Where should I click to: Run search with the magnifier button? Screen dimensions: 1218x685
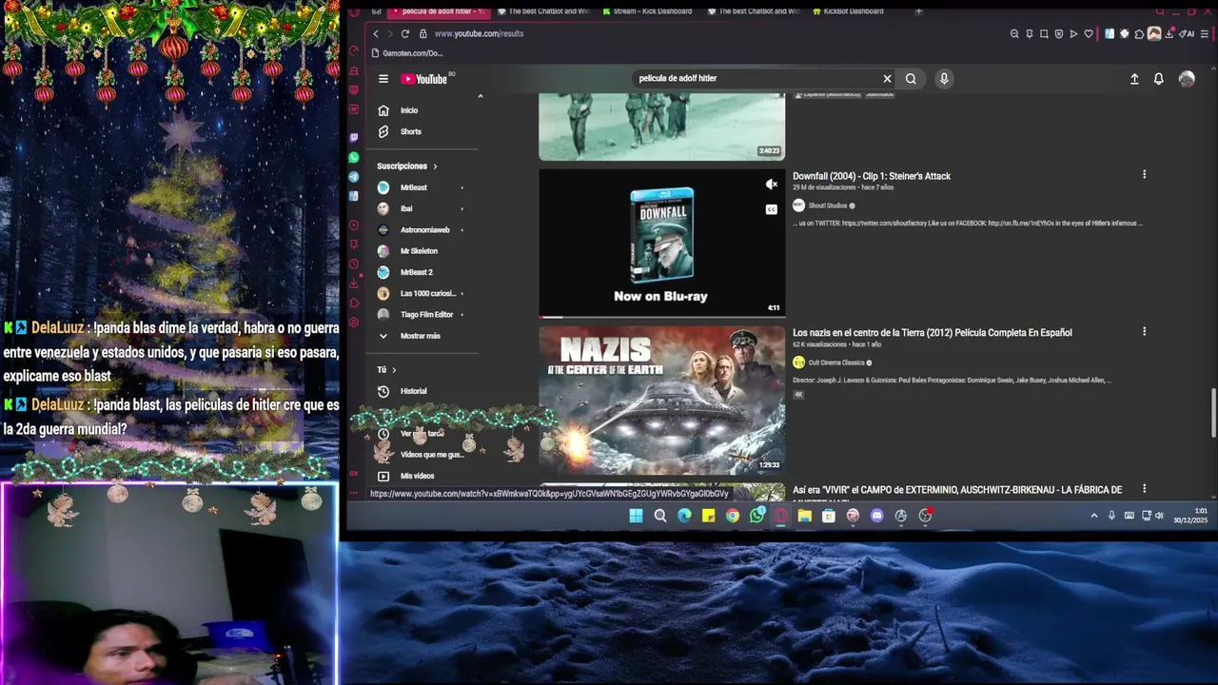tap(911, 79)
